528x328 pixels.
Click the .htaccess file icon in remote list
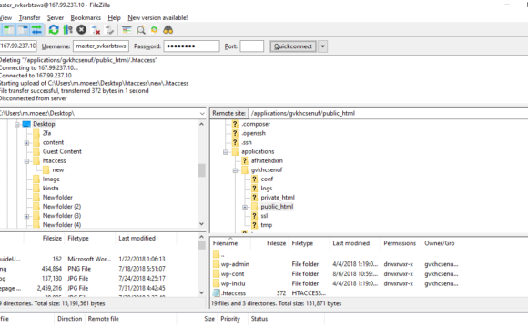(216, 293)
